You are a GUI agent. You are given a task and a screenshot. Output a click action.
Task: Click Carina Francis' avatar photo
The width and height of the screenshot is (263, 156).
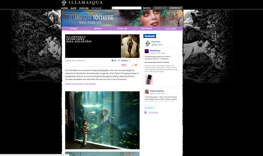click(147, 92)
